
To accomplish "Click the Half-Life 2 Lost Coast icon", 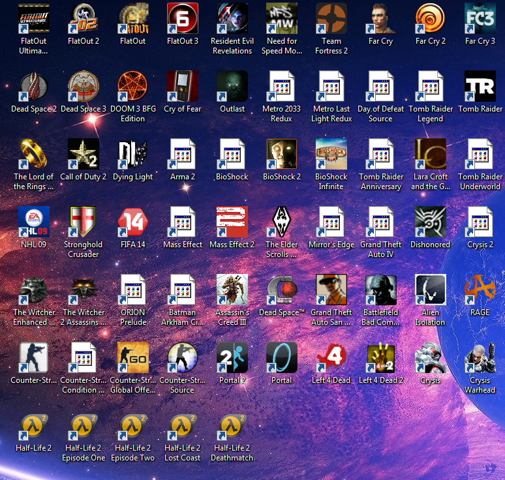I will pyautogui.click(x=182, y=426).
